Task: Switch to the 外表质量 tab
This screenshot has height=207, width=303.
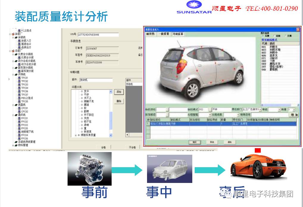Action: 178,34
